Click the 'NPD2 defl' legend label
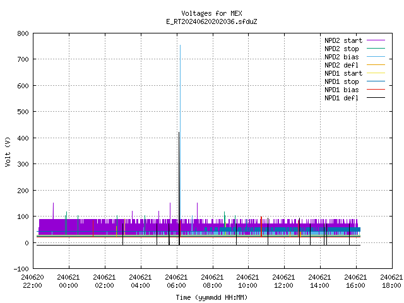The width and height of the screenshot is (404, 303). [x=342, y=65]
